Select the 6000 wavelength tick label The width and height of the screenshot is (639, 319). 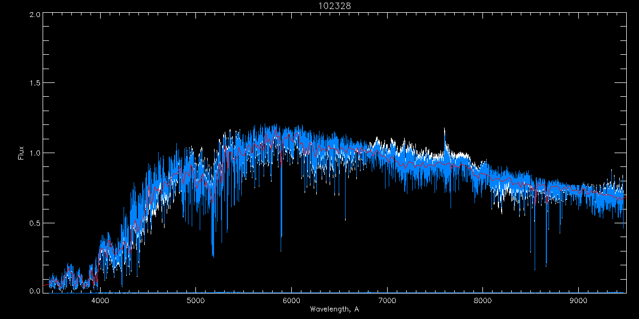(291, 300)
